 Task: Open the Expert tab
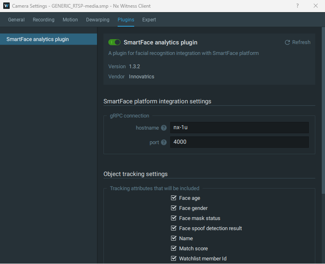pos(149,20)
